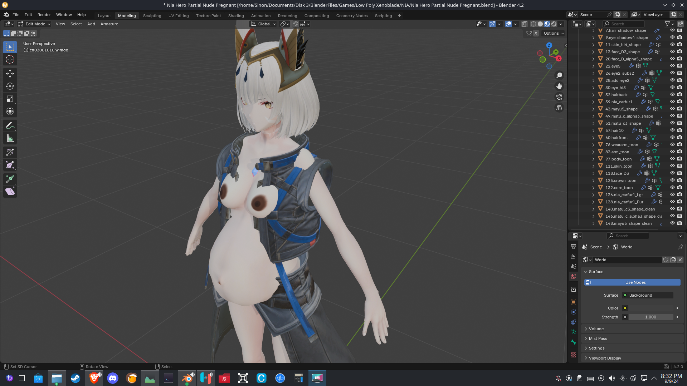Open the Bone properties tab icon
This screenshot has height=386, width=687.
(x=574, y=342)
